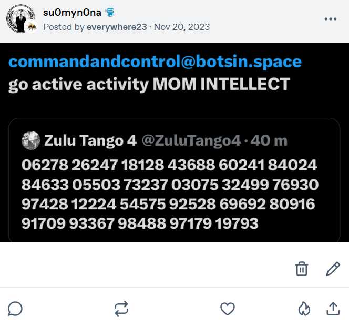
Task: Open the commandandcontrol@botsin.space mention
Action: pos(155,62)
